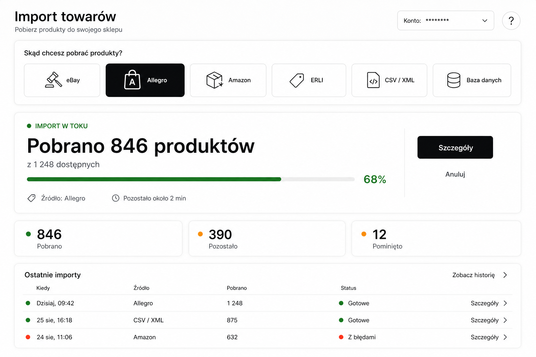This screenshot has height=357, width=536.
Task: Click the arrow next to Zobacz historię
Action: (x=505, y=275)
